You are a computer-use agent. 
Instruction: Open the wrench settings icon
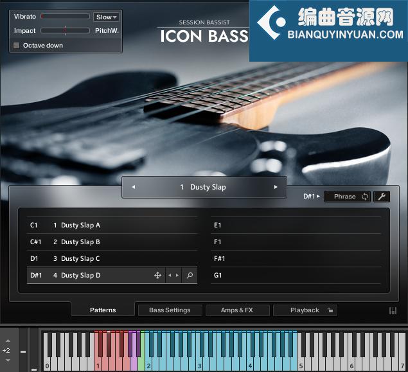382,197
